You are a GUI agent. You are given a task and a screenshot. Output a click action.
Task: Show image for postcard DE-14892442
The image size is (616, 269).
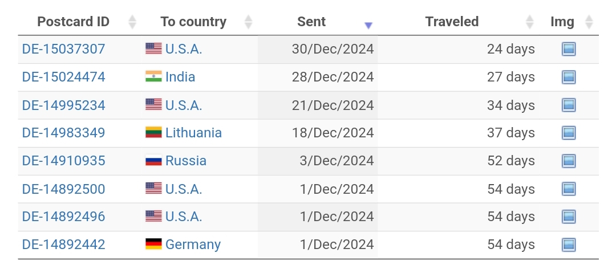click(x=568, y=244)
